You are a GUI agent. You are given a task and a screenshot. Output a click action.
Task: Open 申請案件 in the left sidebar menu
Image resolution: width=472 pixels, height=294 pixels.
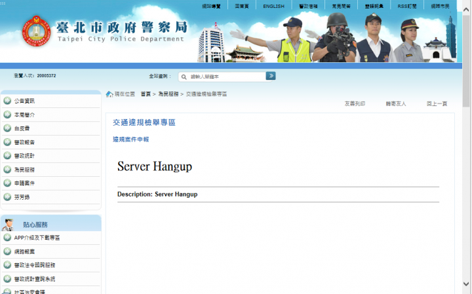(x=24, y=183)
